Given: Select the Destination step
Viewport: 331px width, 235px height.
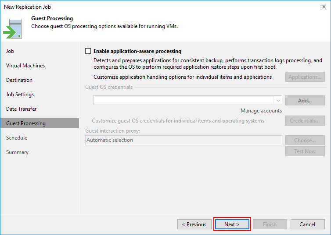Looking at the screenshot, I should point(19,80).
